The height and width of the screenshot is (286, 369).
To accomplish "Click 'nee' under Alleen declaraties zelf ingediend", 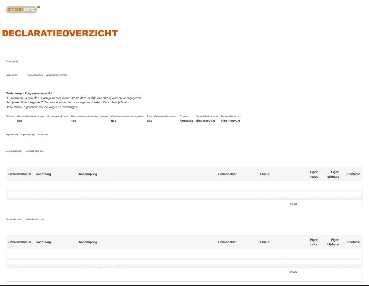I will (x=114, y=121).
